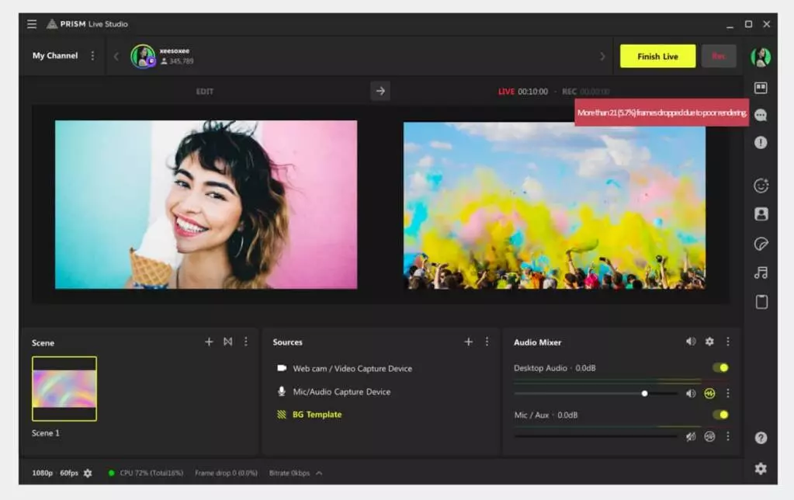Open the hamburger main menu
Viewport: 794px width, 500px height.
coord(32,24)
